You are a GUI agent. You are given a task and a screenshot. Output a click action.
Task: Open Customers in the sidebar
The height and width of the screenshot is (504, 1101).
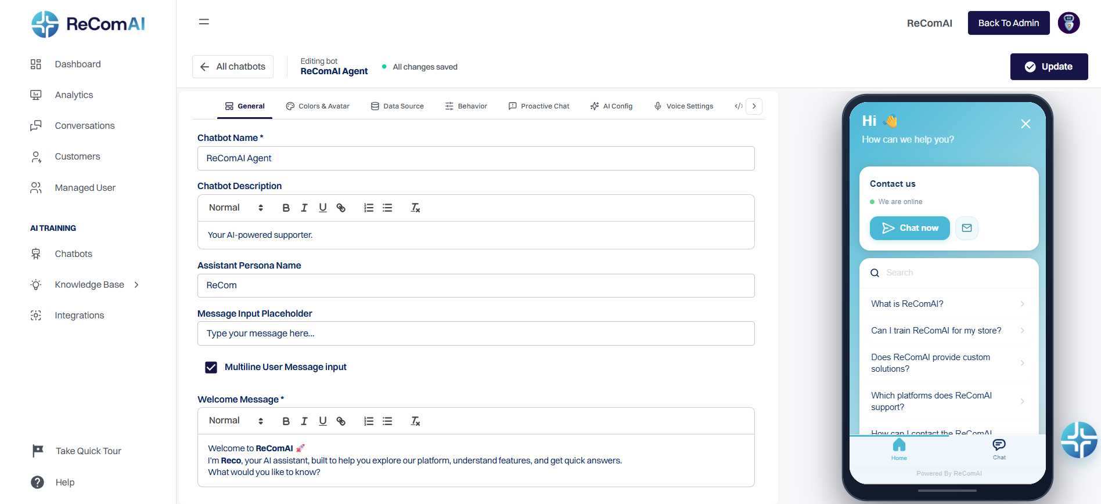65,157
